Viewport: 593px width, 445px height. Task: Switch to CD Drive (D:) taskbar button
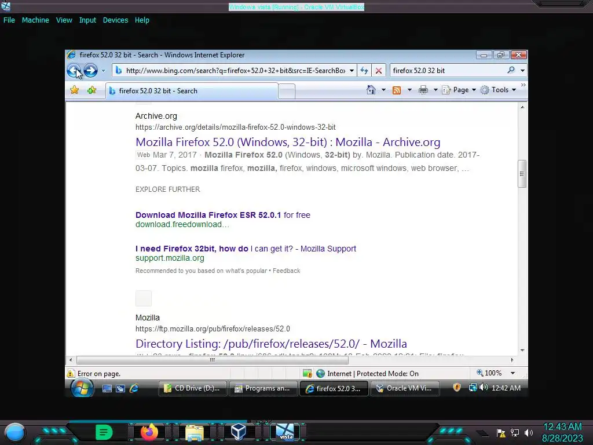tap(192, 388)
